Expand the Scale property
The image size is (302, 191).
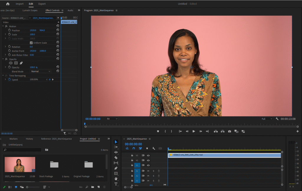pos(5,34)
